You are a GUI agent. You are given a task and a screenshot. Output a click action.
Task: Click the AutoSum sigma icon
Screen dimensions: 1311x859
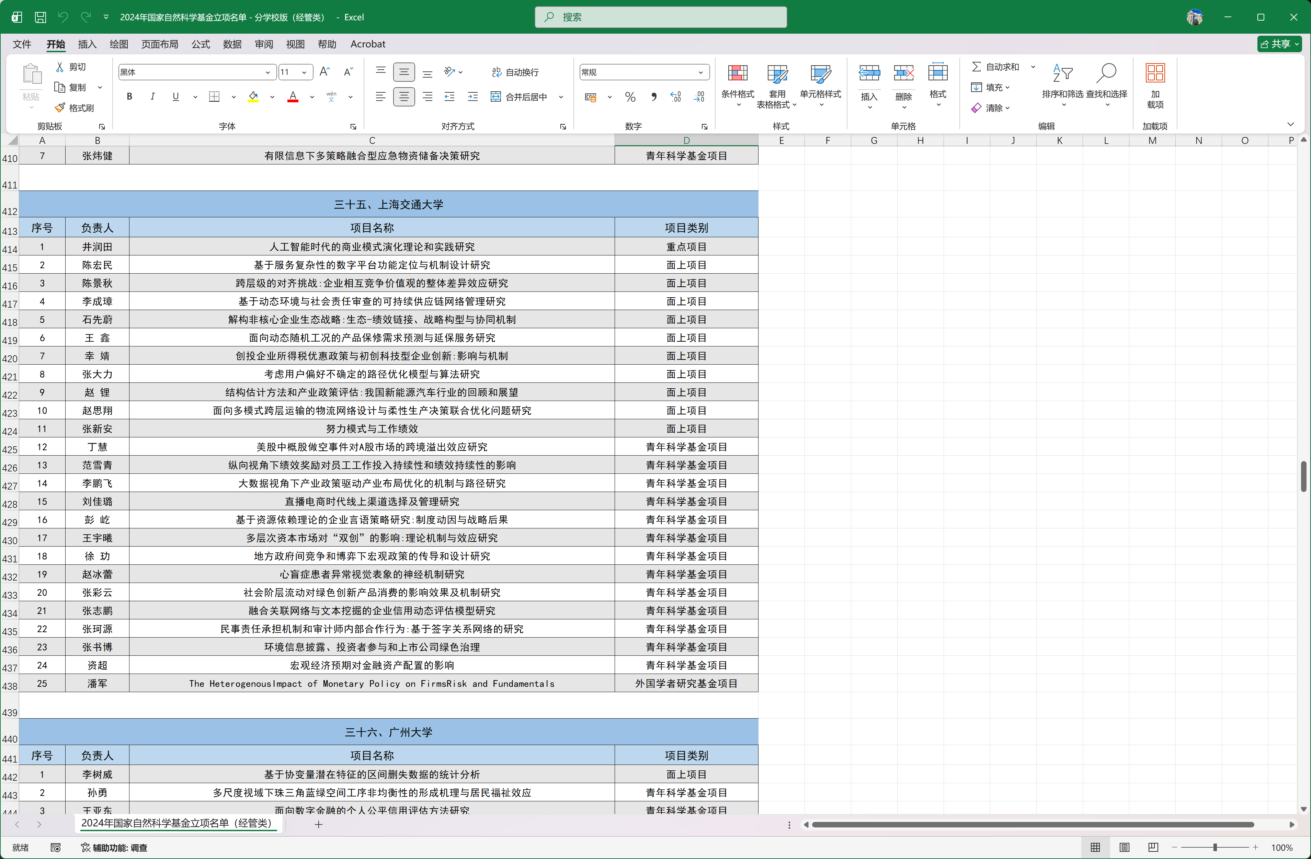pyautogui.click(x=976, y=67)
